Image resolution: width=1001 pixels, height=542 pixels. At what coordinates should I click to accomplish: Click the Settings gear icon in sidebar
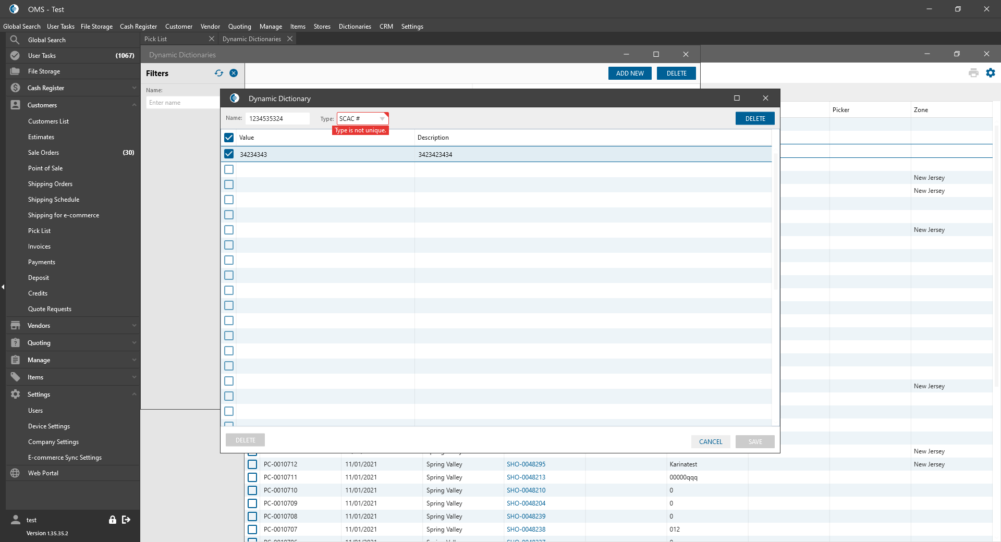pyautogui.click(x=15, y=394)
